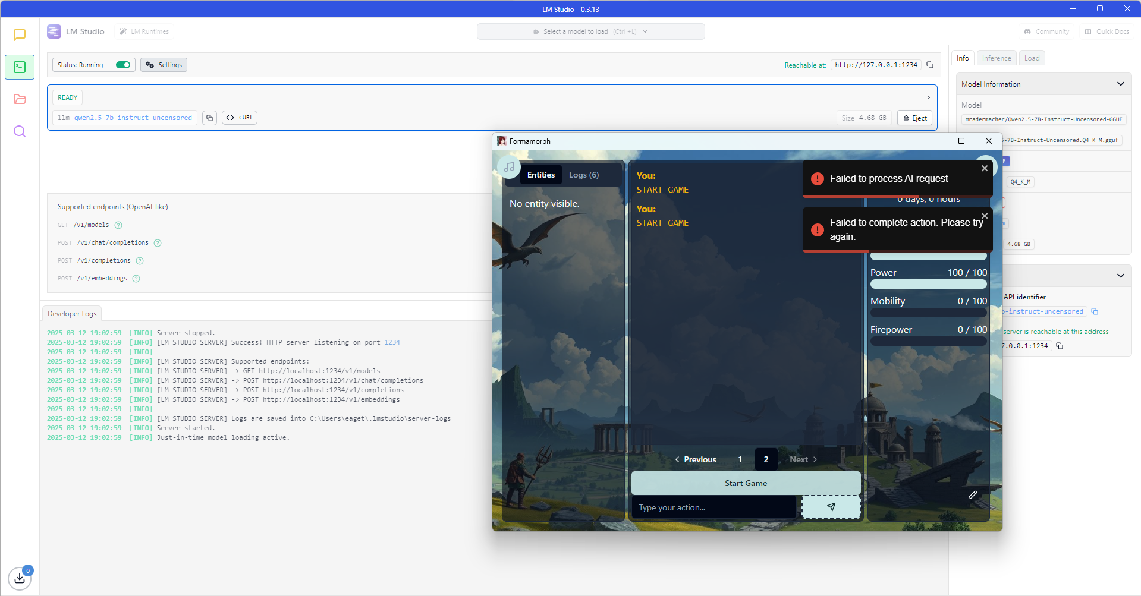Click the 'Type your action...' input field
This screenshot has height=596, width=1141.
[x=713, y=507]
